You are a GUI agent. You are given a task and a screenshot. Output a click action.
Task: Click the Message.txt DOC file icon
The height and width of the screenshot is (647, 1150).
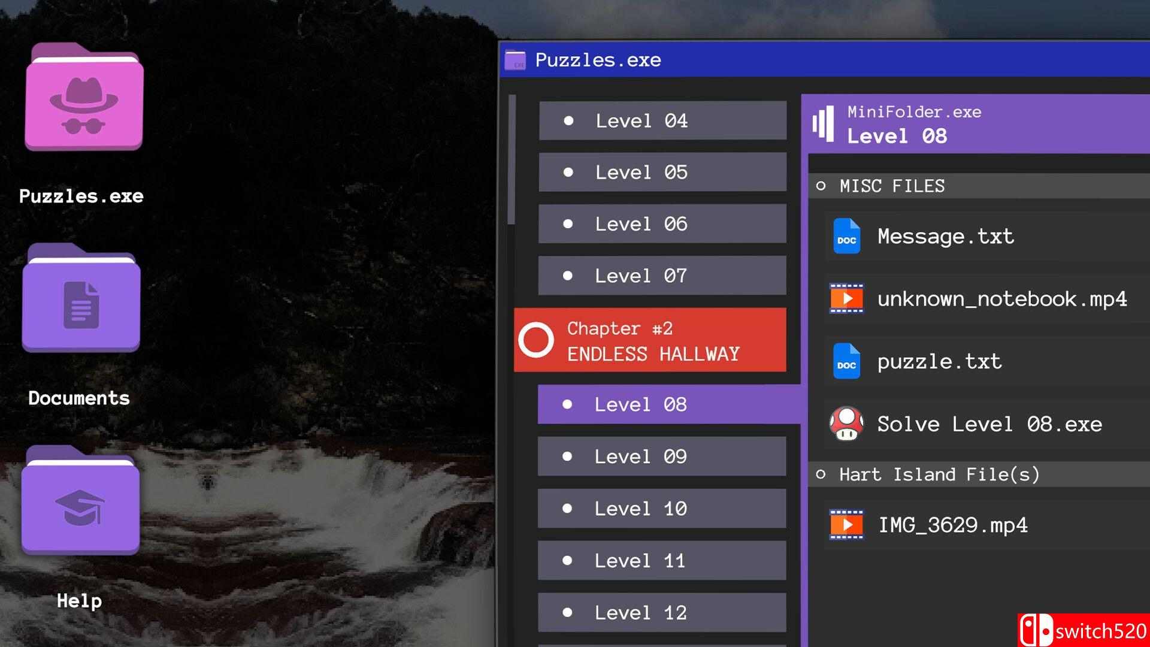(846, 236)
